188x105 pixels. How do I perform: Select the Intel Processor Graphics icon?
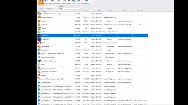pos(39,57)
